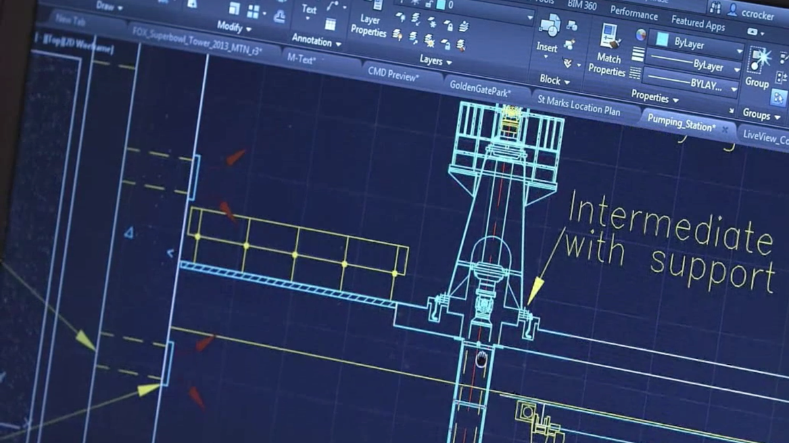Click the leader tool icon beside Text
Image resolution: width=789 pixels, height=443 pixels.
click(x=334, y=5)
